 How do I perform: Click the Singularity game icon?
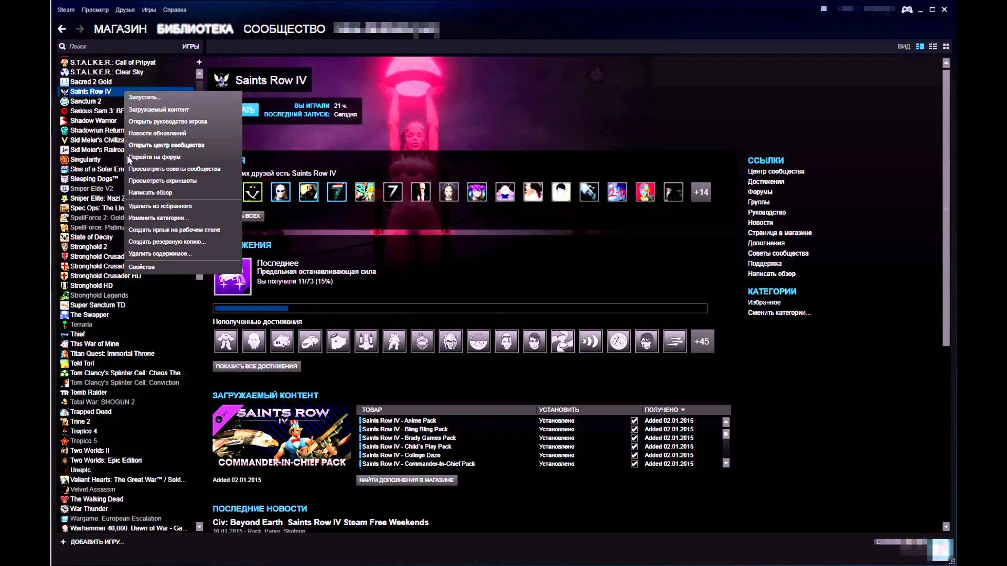point(65,159)
